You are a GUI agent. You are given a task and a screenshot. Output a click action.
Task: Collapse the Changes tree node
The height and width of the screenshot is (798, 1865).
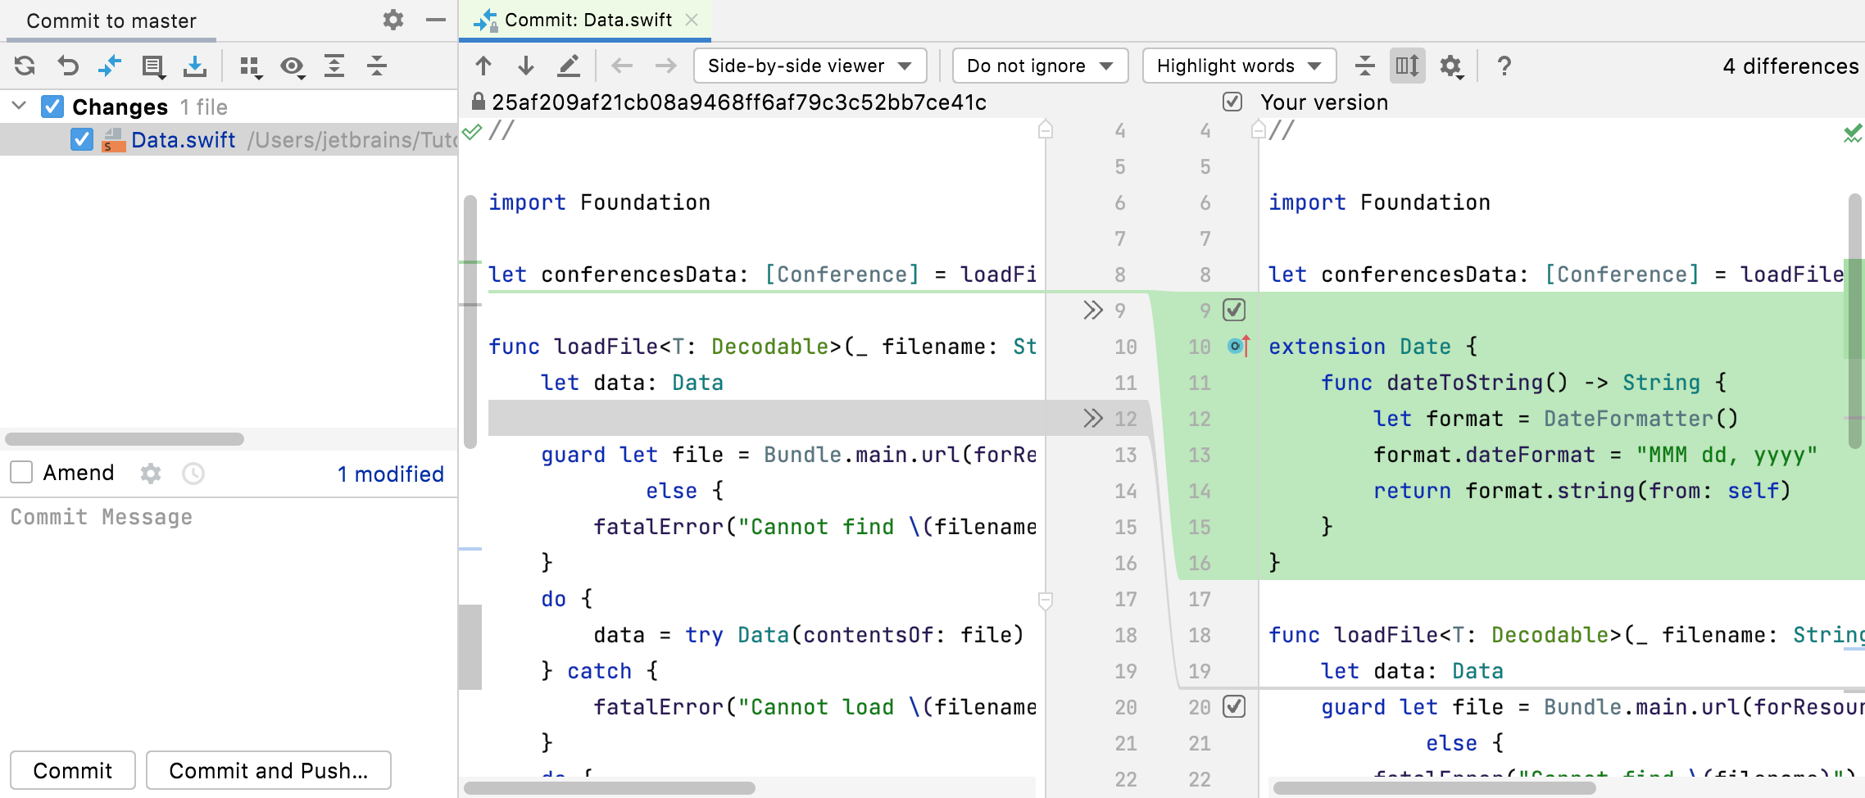coord(20,107)
